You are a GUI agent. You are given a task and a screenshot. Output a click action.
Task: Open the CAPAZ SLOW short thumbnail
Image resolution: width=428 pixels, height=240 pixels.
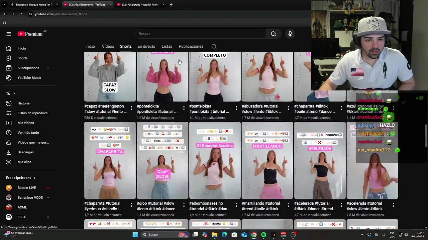click(110, 77)
